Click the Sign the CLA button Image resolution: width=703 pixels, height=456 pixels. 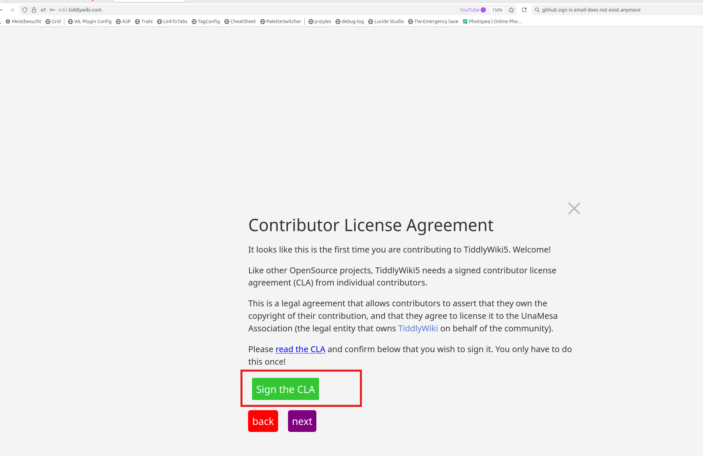285,389
